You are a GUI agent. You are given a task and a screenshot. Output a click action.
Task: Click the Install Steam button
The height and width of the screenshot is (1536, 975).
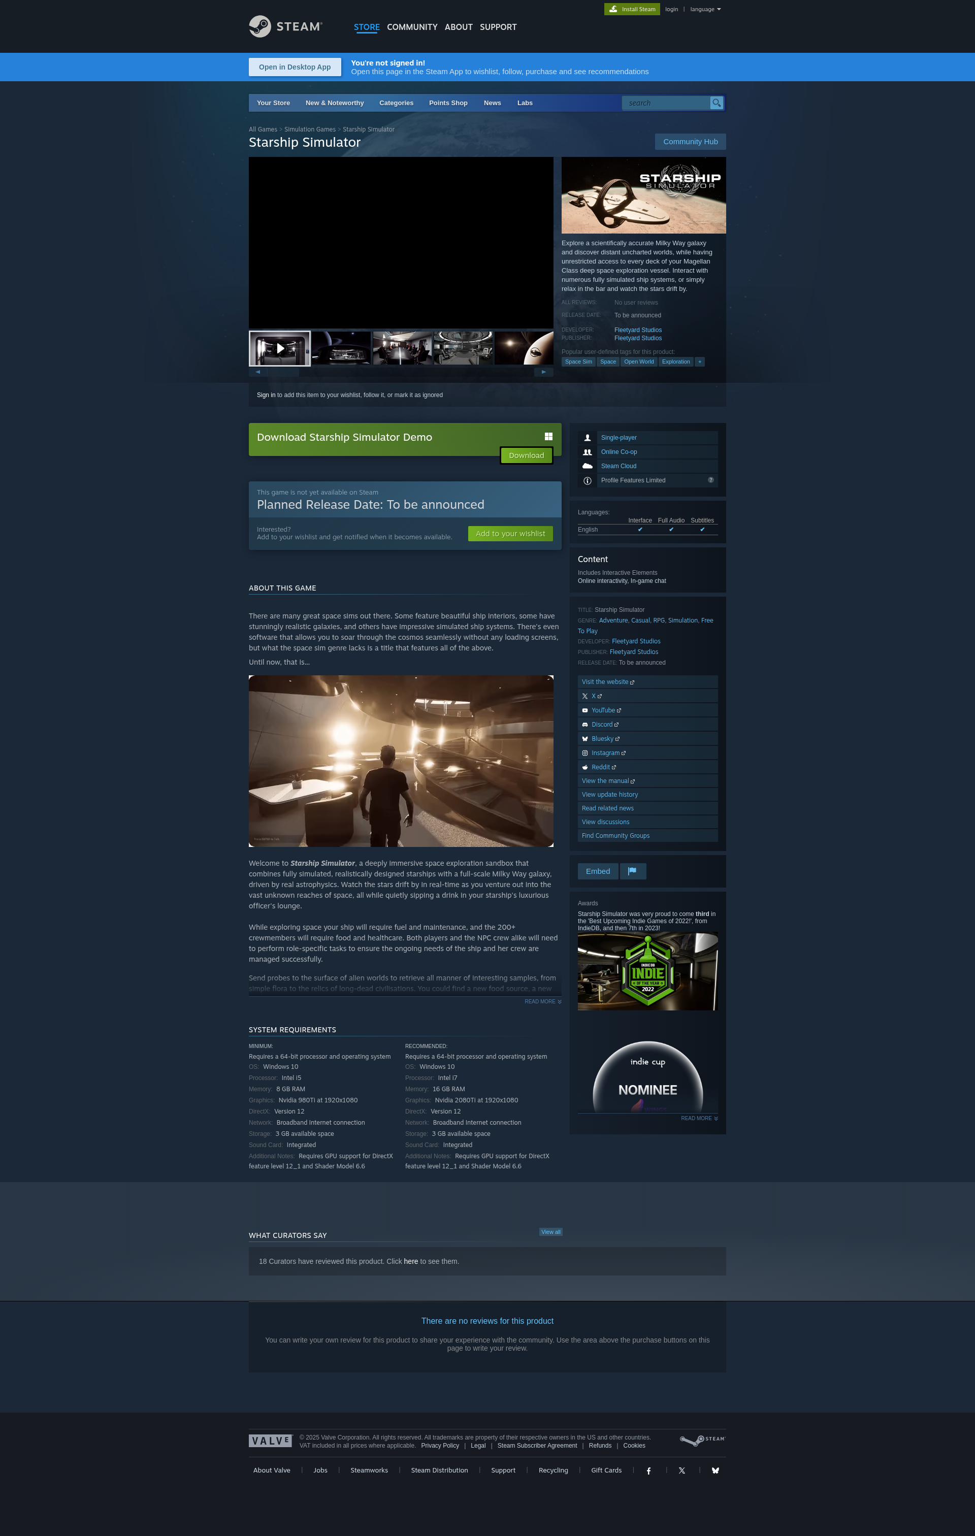click(x=632, y=9)
